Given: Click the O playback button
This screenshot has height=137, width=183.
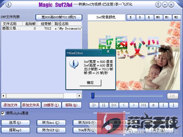Looking at the screenshot, I should 154,105.
